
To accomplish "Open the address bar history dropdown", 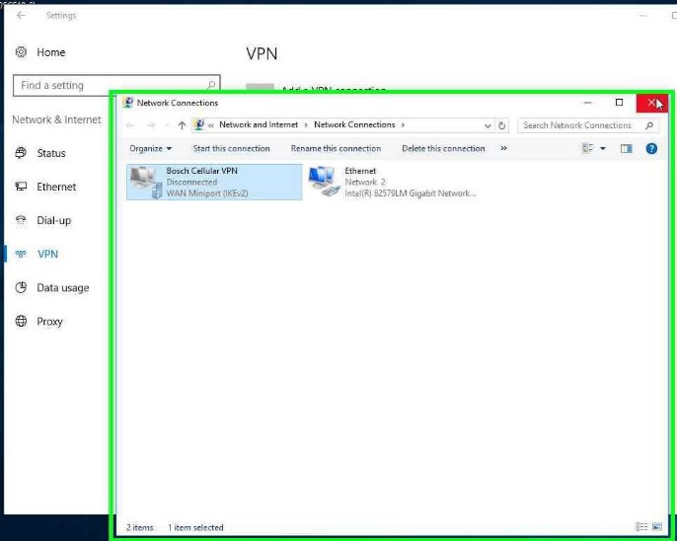I will [488, 125].
